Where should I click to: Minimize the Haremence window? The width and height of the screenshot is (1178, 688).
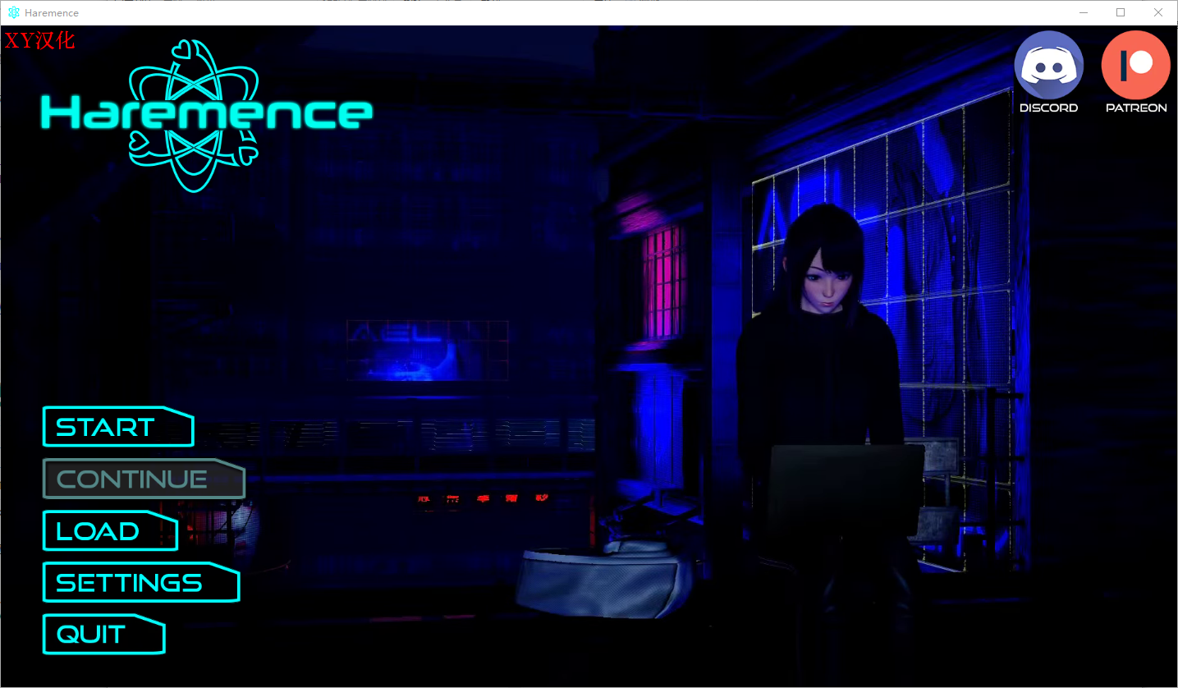pyautogui.click(x=1084, y=13)
